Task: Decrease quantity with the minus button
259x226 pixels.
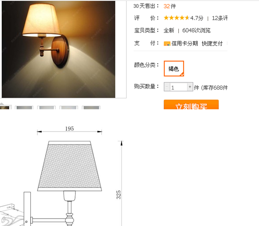Action: click(167, 86)
